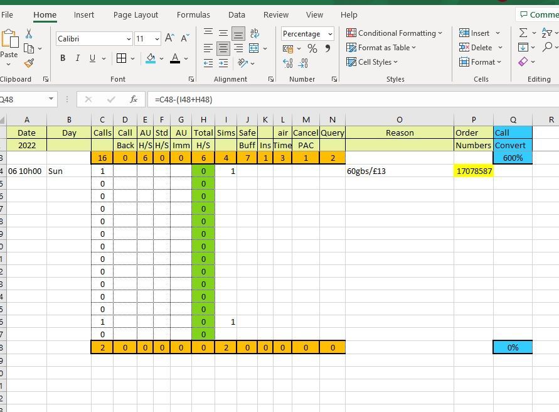Image resolution: width=559 pixels, height=412 pixels.
Task: Apply bold formatting to the cell
Action: click(x=62, y=58)
